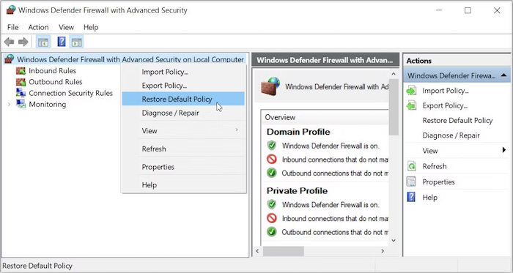Click the vertical scrollbar thumb in center pane
This screenshot has height=273, width=513.
coord(394,107)
